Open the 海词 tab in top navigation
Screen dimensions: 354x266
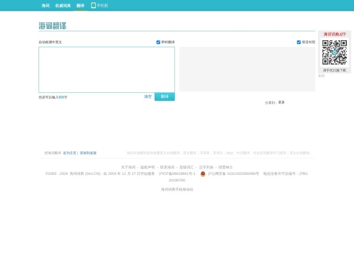tap(45, 5)
